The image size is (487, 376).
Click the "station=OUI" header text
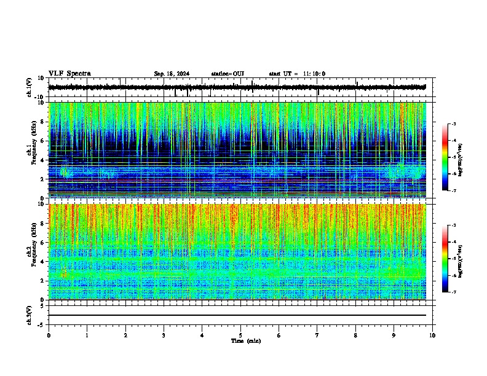click(228, 74)
